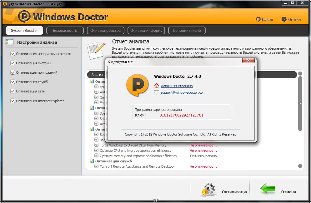Minimize the Windows Doctor window
Screen dimensions: 311x203
point(285,3)
